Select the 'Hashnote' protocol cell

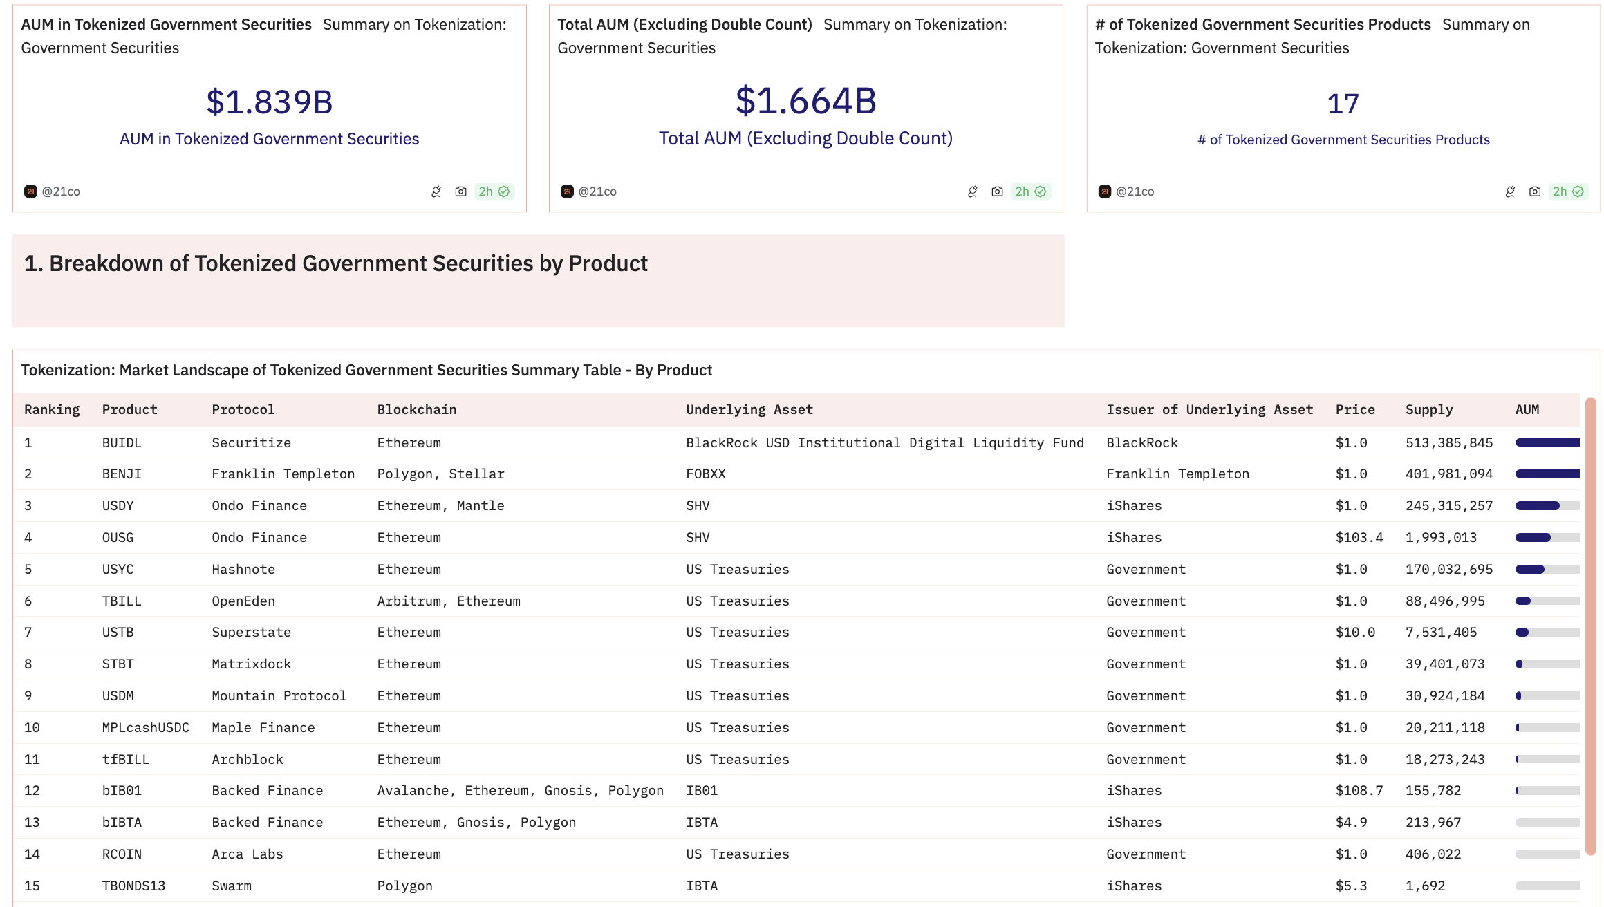243,569
